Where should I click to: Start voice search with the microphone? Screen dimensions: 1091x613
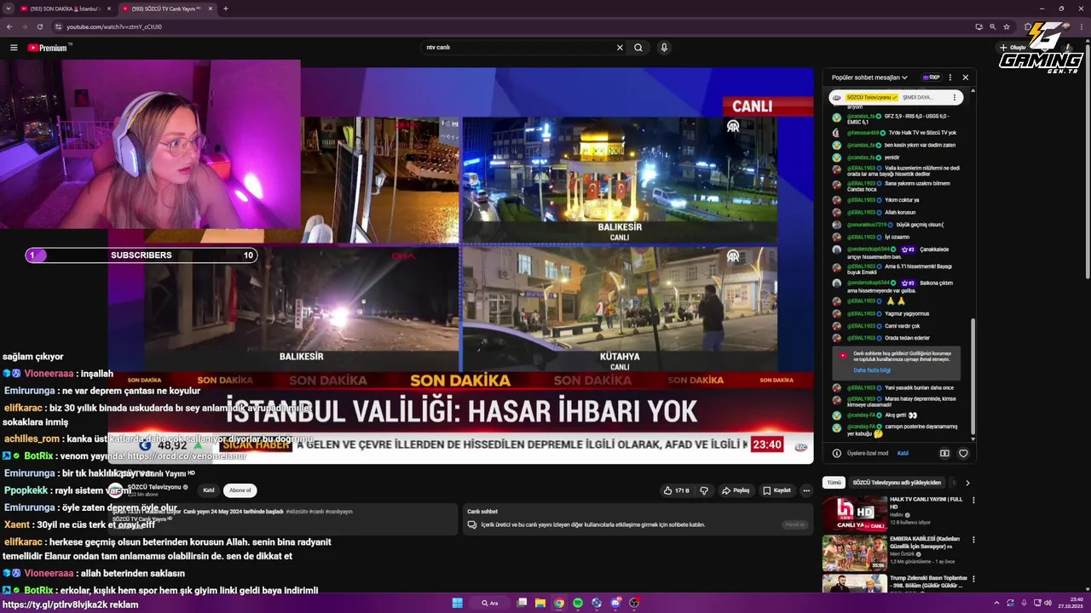[x=664, y=48]
